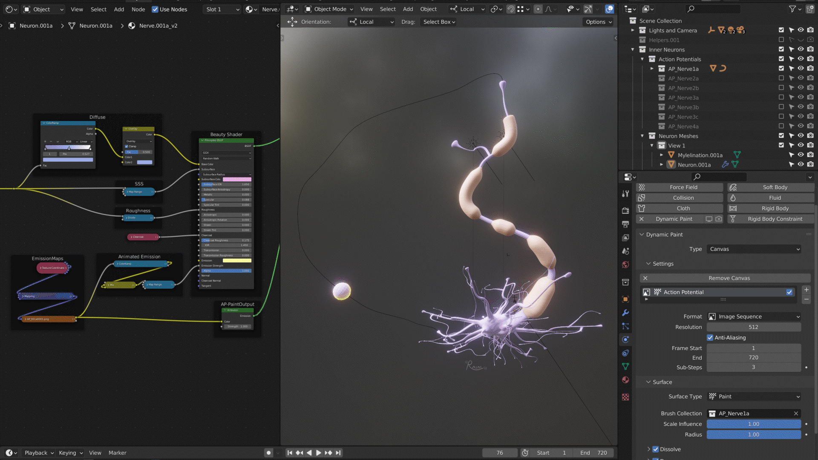Click the Remove Canvas button

pyautogui.click(x=725, y=278)
